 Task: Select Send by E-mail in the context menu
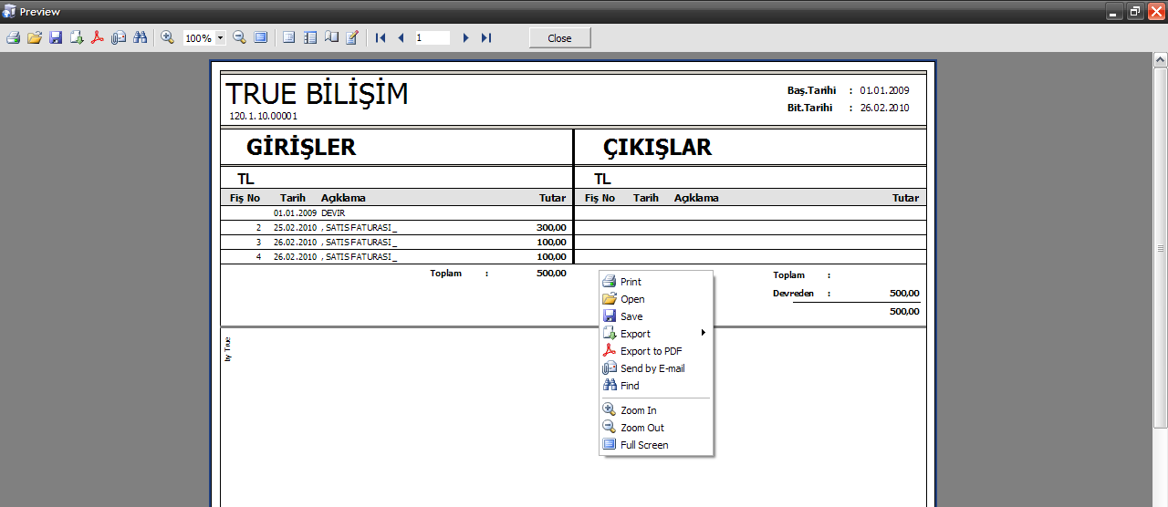tap(652, 368)
